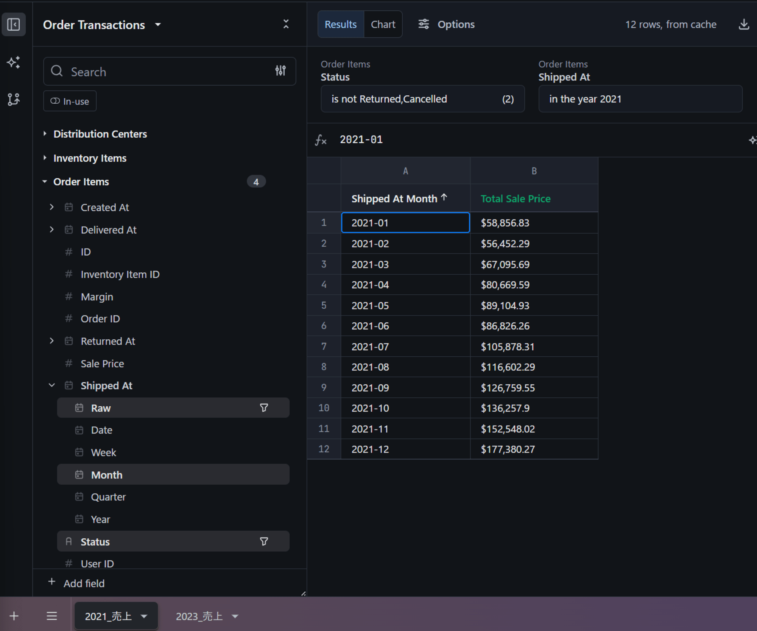The height and width of the screenshot is (631, 757).
Task: Collapse the left sidebar panel icon
Action: pos(14,25)
